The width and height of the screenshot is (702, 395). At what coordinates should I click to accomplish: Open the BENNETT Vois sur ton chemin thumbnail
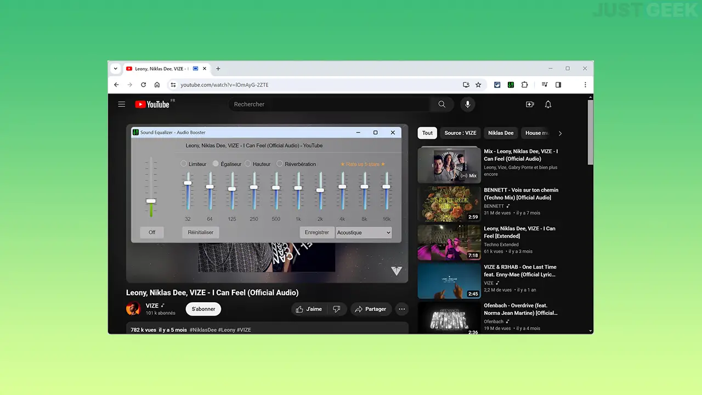pos(449,204)
